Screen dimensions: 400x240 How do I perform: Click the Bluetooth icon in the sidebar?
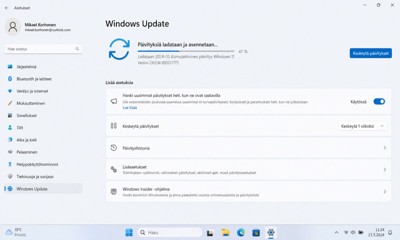pyautogui.click(x=10, y=79)
